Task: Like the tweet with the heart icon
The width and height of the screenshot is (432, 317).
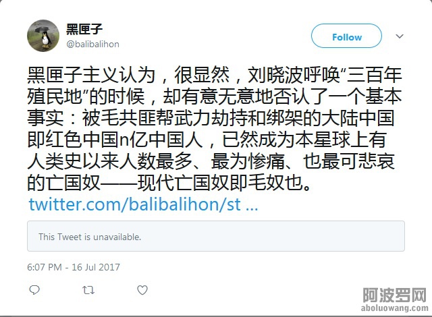Action: (x=142, y=290)
